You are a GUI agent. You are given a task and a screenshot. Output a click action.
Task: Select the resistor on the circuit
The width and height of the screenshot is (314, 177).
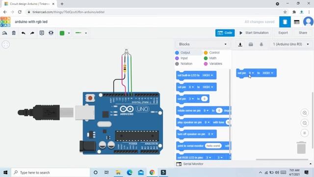125,68
